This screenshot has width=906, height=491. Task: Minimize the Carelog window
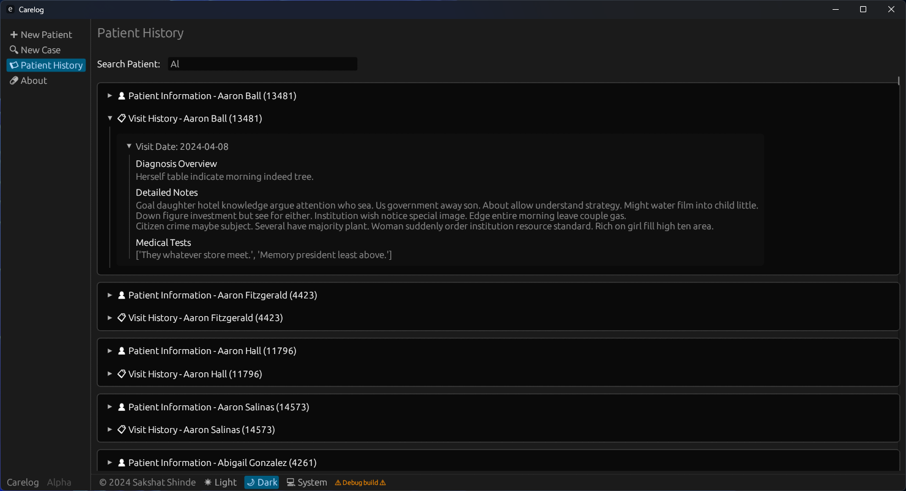836,9
